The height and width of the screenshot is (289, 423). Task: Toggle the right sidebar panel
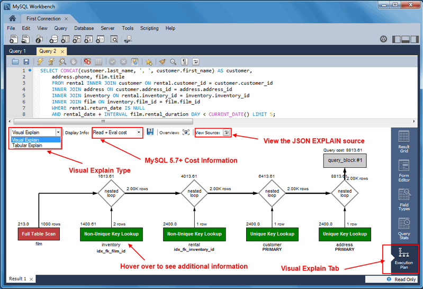(415, 39)
